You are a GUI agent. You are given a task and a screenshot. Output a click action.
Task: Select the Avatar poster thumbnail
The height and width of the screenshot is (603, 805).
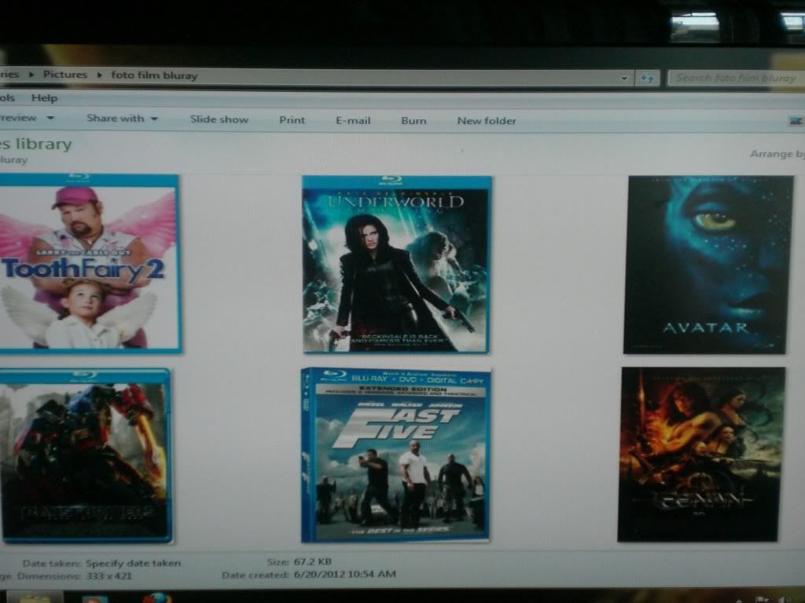coord(708,265)
